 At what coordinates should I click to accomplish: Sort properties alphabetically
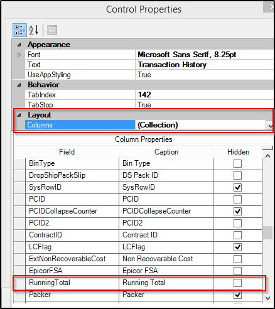click(x=34, y=30)
